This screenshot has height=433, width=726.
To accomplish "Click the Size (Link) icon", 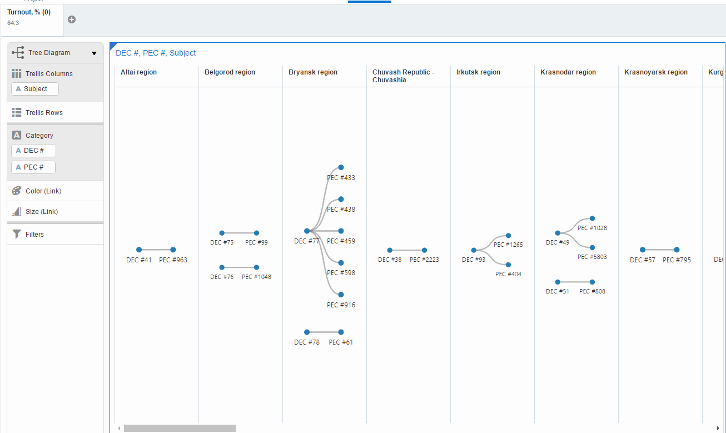I will click(17, 211).
